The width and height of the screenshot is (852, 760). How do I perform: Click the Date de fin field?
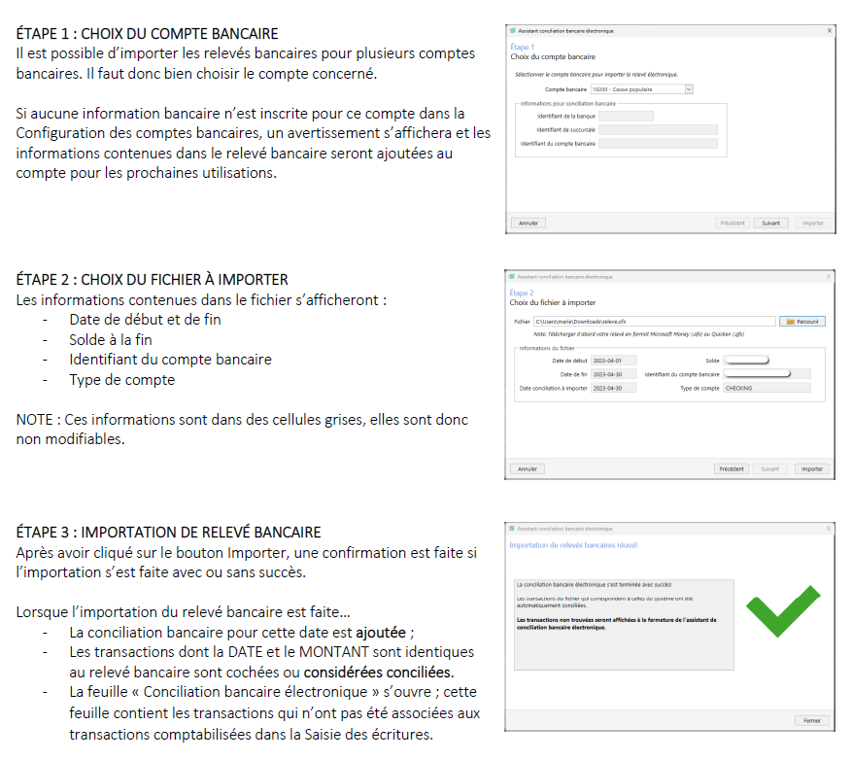[x=613, y=374]
